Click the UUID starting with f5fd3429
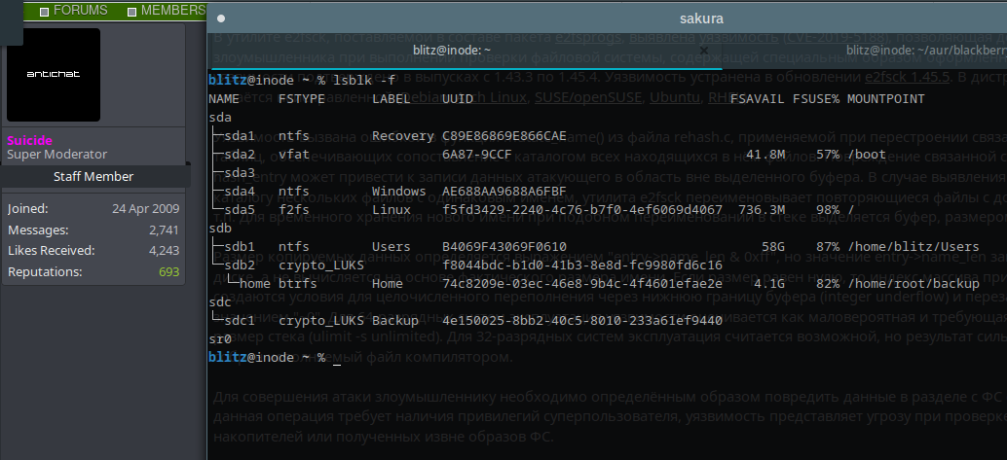Image resolution: width=1007 pixels, height=460 pixels. 581,210
